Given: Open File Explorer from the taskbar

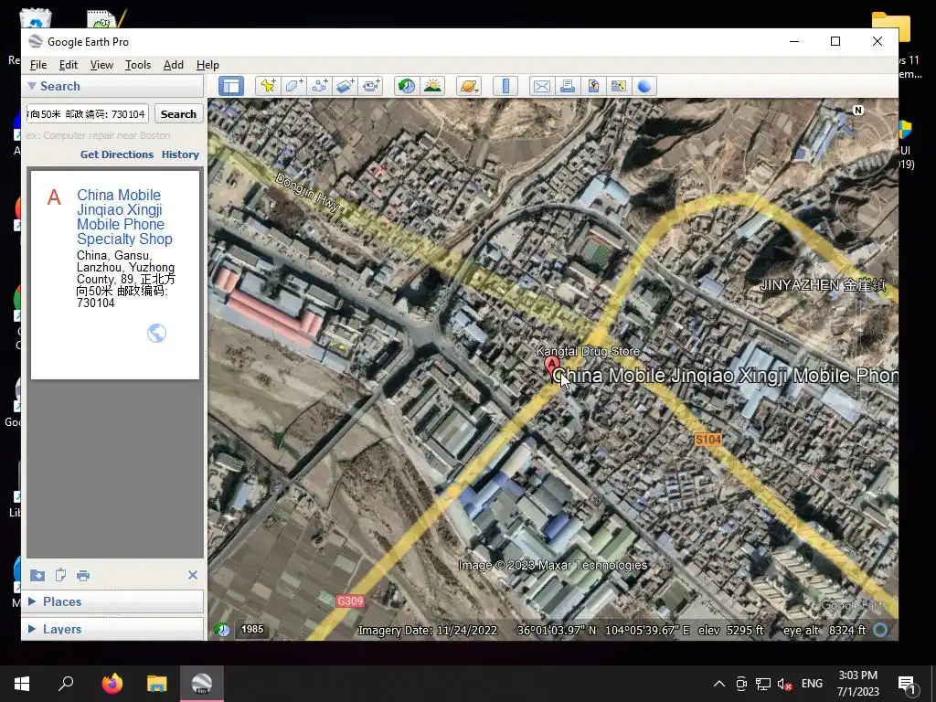Looking at the screenshot, I should click(156, 684).
